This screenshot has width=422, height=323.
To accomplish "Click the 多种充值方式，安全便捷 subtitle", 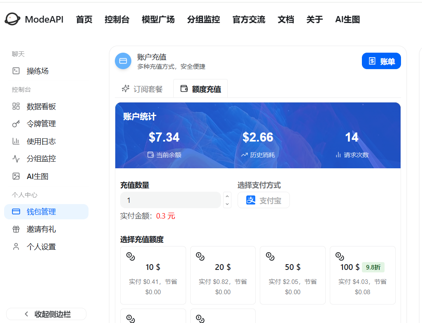I will [x=171, y=66].
